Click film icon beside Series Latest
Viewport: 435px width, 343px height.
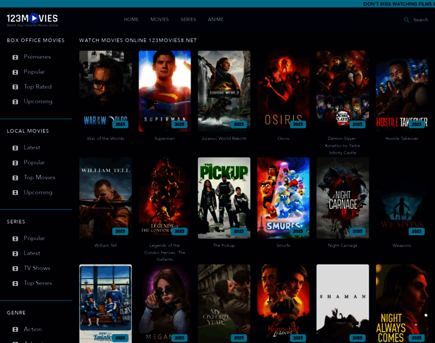click(15, 253)
